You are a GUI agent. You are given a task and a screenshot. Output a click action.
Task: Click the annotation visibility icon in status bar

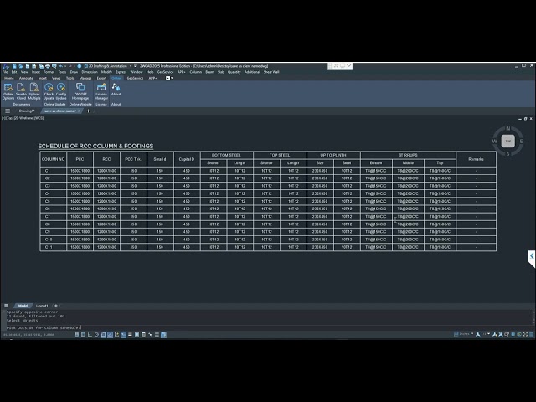[494, 334]
